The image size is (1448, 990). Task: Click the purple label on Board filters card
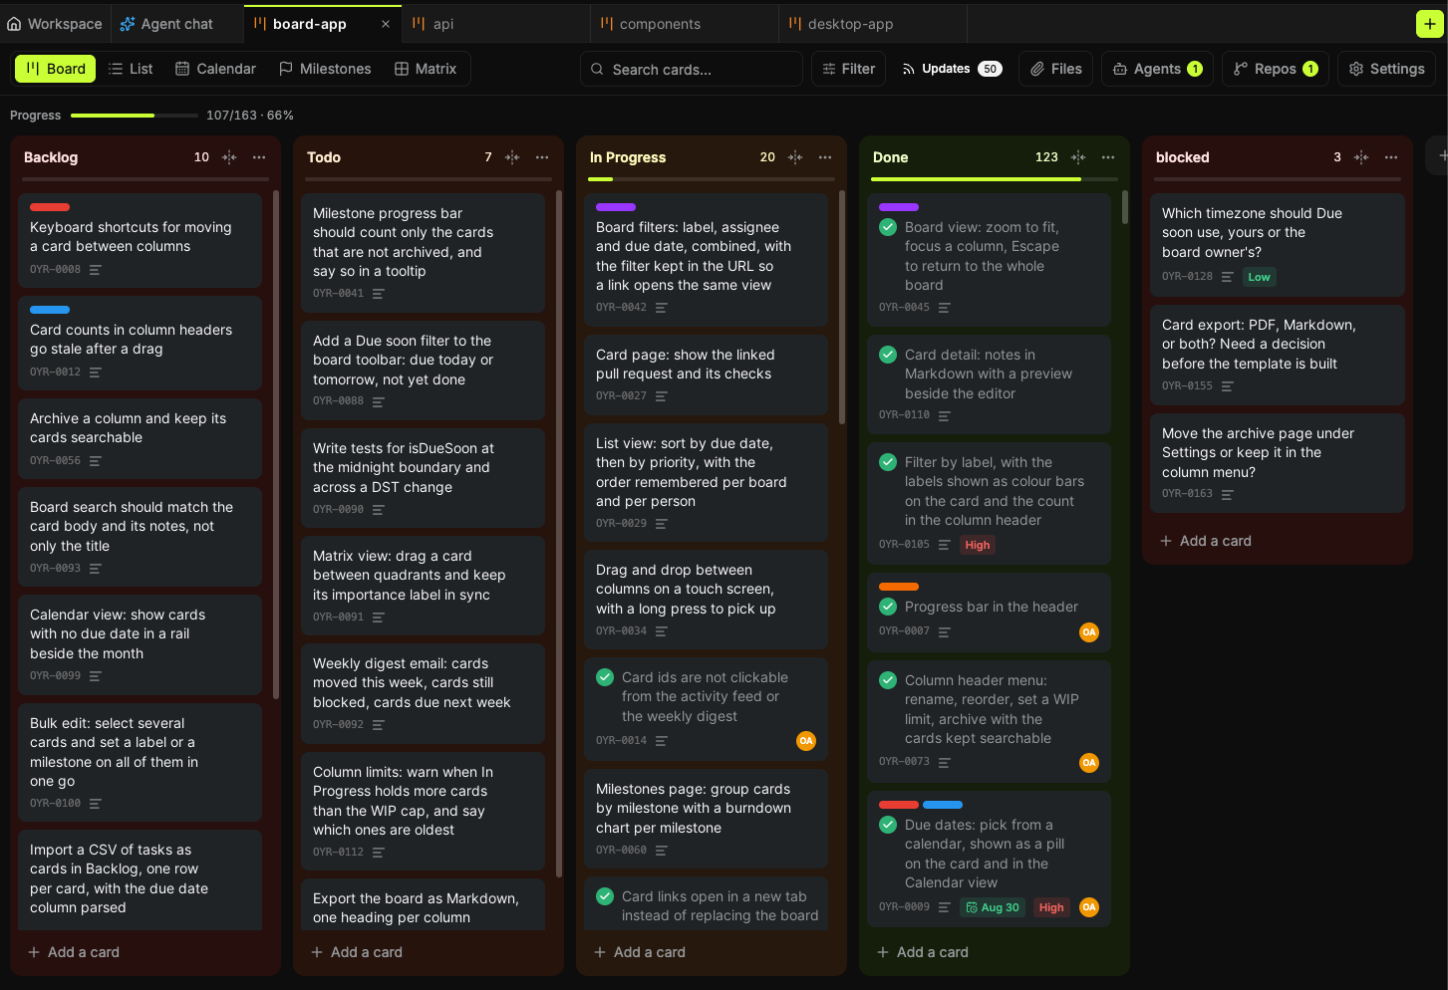(616, 207)
